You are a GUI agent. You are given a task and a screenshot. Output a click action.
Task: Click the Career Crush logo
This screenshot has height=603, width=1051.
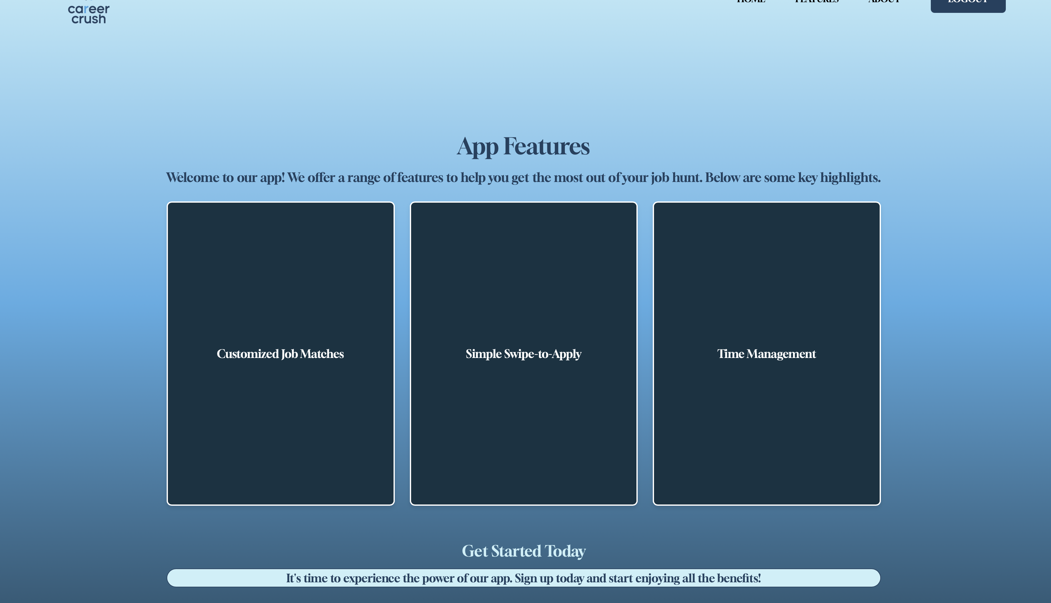(88, 13)
